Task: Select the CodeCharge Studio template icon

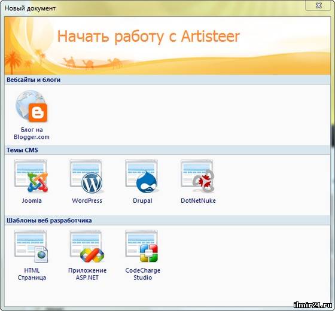Action: pyautogui.click(x=142, y=246)
